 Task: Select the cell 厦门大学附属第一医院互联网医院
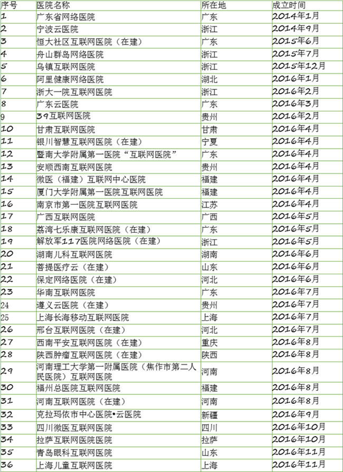tap(118, 192)
